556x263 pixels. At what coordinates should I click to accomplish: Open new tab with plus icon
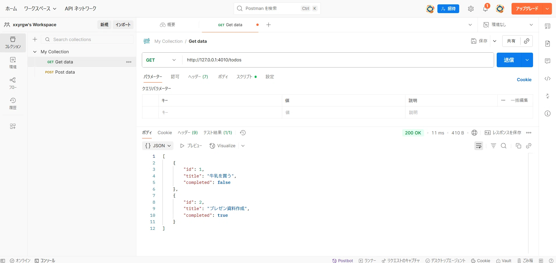click(269, 25)
